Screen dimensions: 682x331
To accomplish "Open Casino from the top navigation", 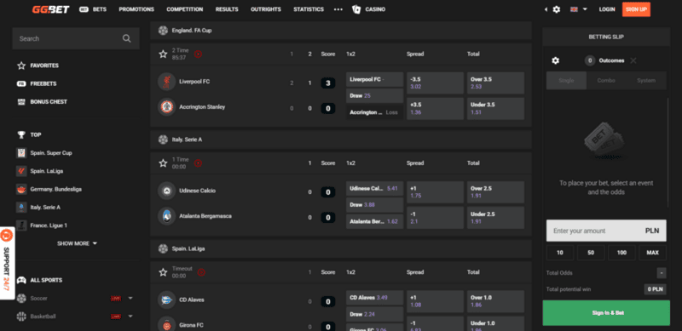I will tap(368, 9).
